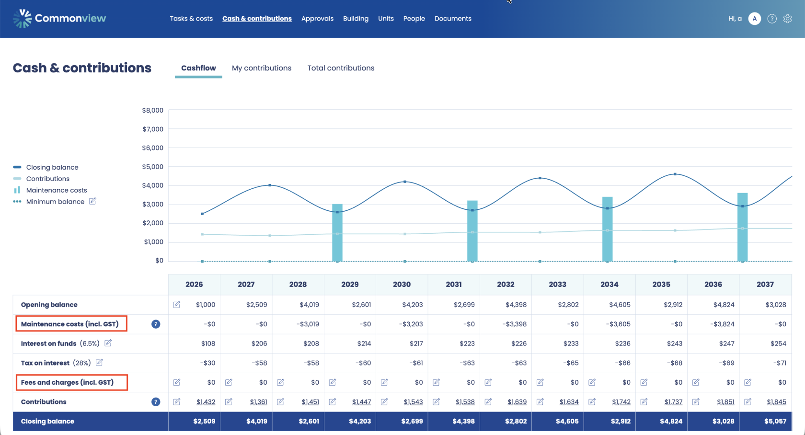
Task: Edit 2031 fees and charges
Action: coord(436,382)
